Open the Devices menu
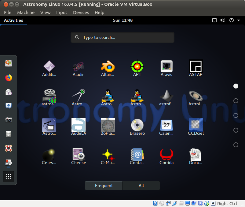This screenshot has width=245, height=207. [81, 13]
